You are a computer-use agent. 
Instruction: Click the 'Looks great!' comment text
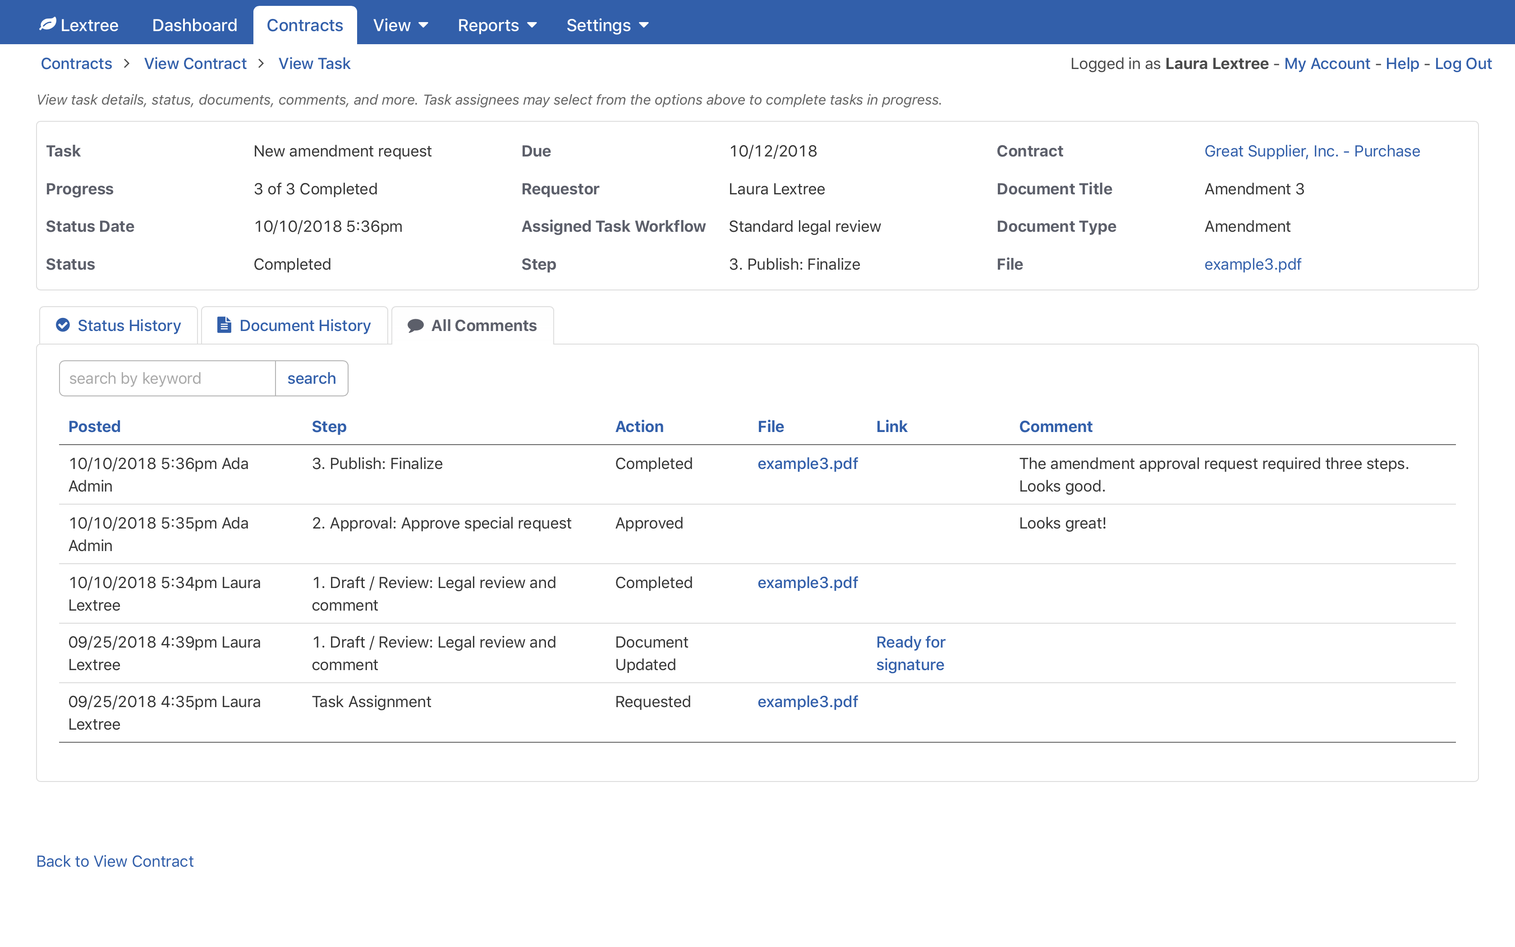point(1062,523)
